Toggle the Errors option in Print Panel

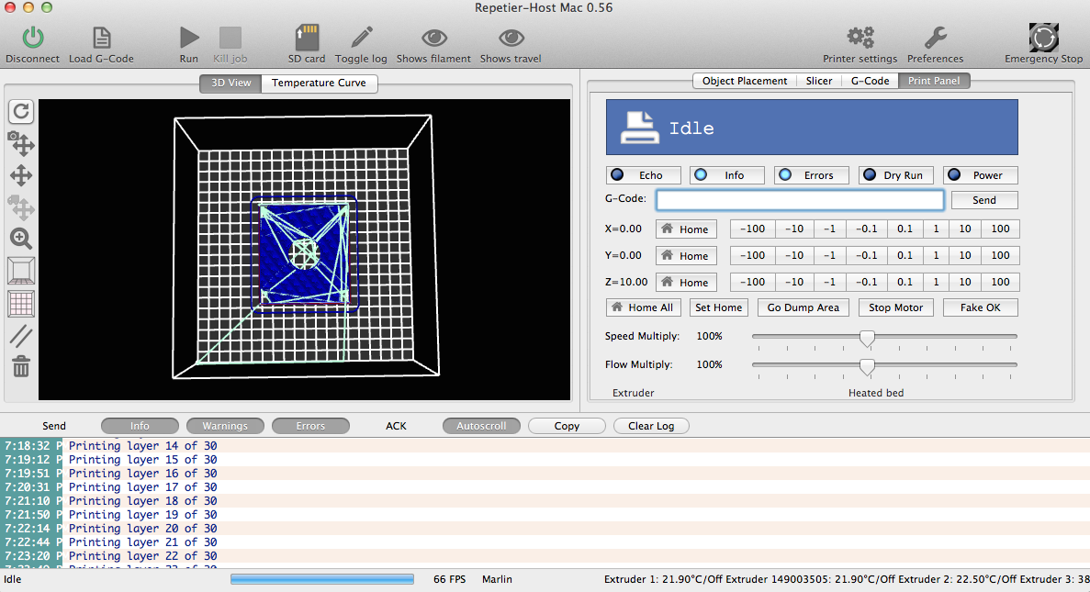point(811,175)
